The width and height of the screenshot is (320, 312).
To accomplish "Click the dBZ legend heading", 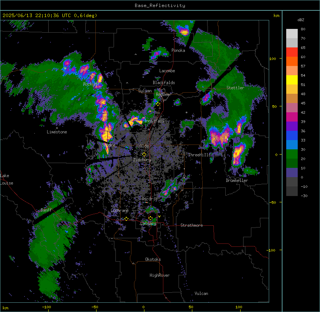I will tap(301, 20).
